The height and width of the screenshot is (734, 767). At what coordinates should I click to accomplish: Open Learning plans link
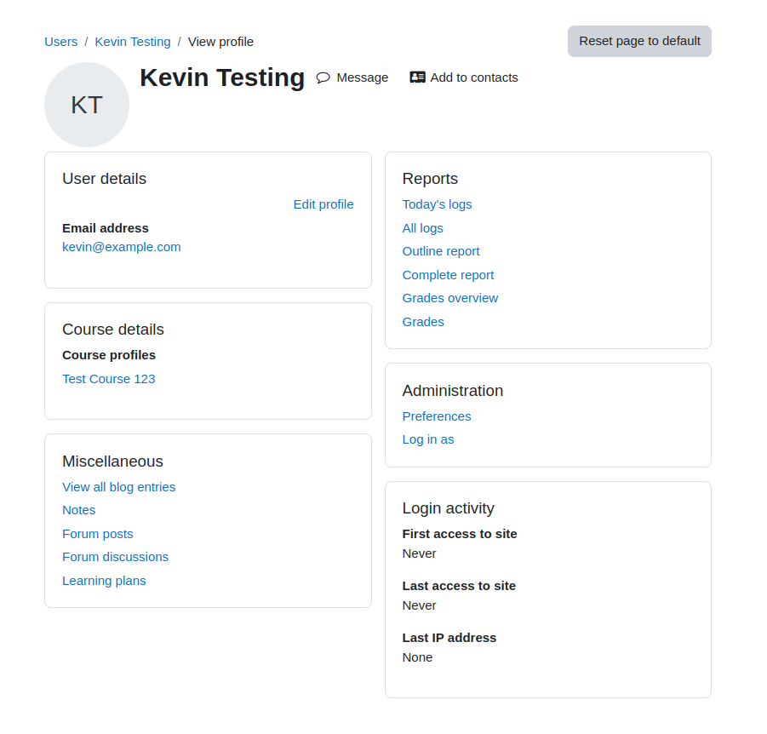pos(104,581)
